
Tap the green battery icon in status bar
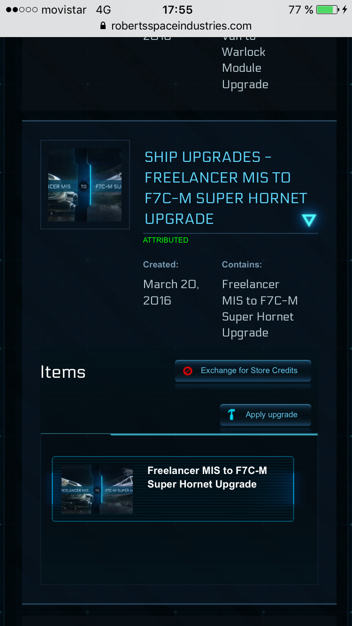point(327,10)
